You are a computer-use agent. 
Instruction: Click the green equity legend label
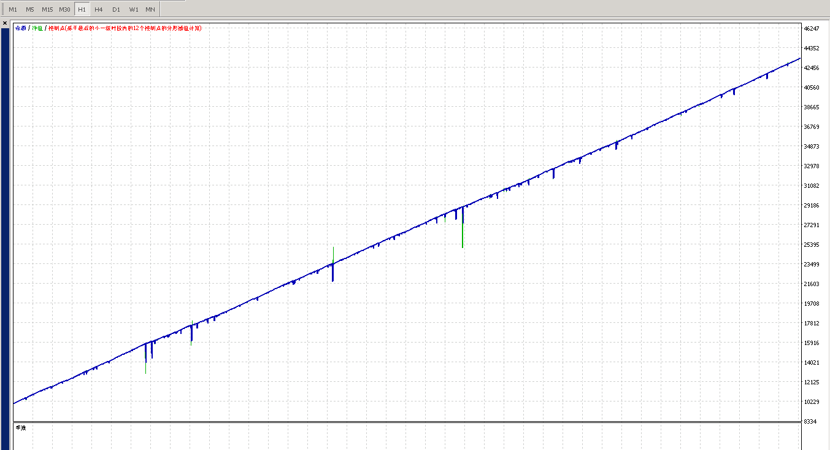coord(37,28)
